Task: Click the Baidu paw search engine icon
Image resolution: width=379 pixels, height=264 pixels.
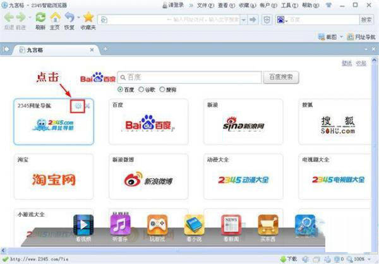Action: click(280, 20)
